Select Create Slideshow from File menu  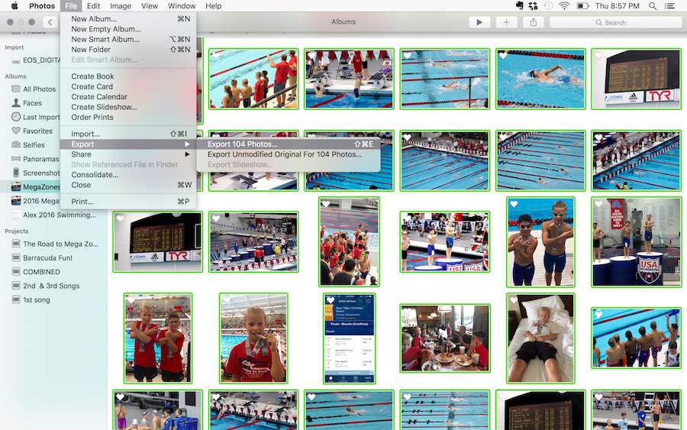point(104,107)
